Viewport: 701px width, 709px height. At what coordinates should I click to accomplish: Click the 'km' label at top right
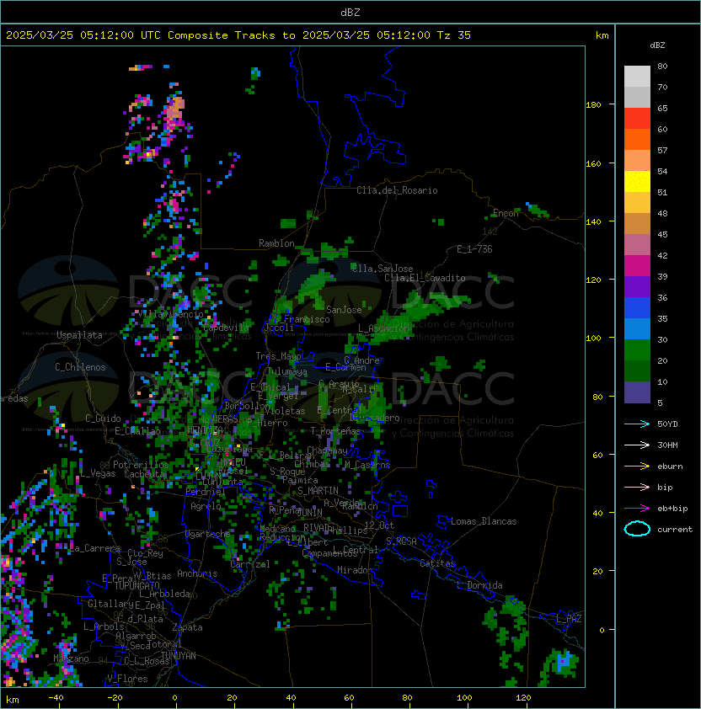coord(602,35)
